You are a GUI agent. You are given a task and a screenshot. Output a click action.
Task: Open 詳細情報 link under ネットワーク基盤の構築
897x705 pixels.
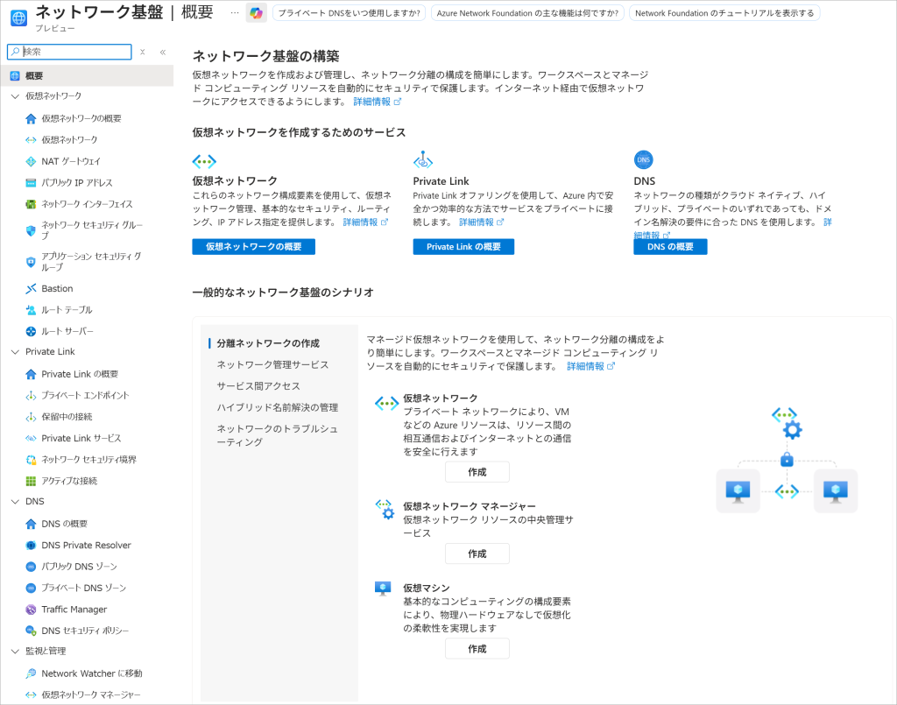click(377, 102)
